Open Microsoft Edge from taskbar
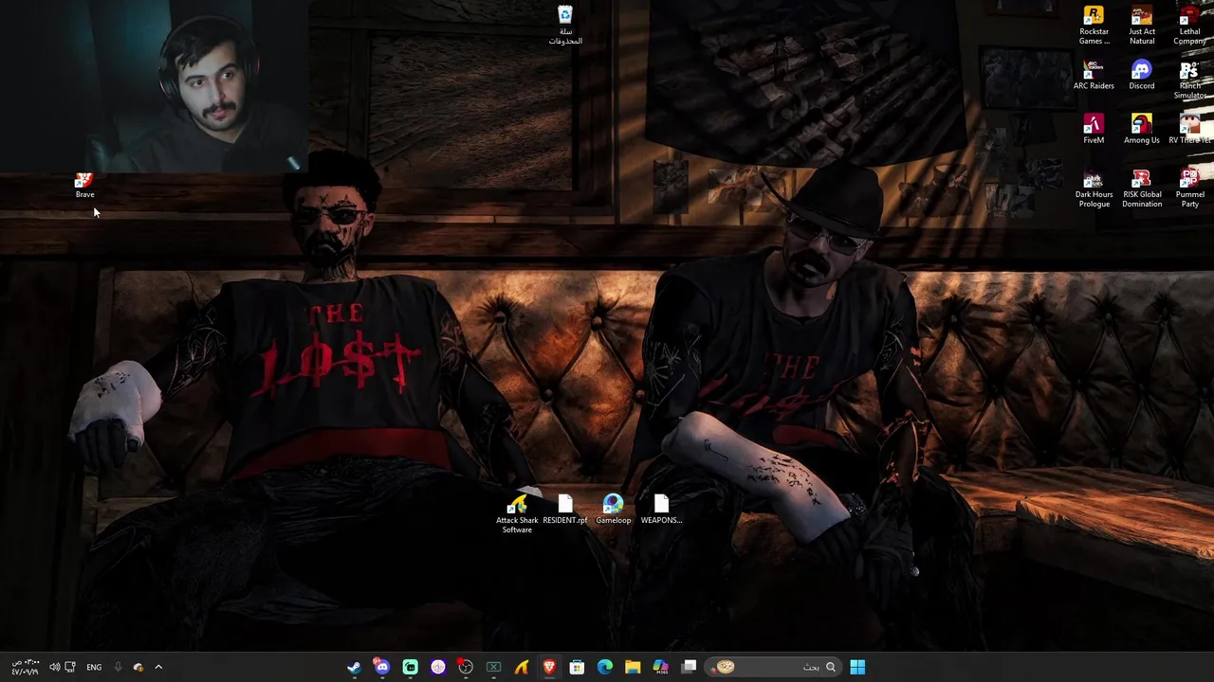The height and width of the screenshot is (682, 1214). pyautogui.click(x=605, y=667)
